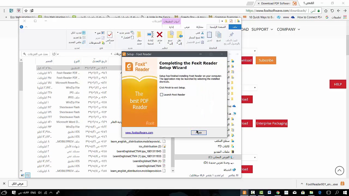
Task: Check the Launch Foxit Reader checkbox
Action: 161,95
